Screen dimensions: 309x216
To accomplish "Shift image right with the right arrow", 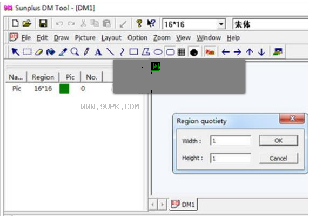I will pyautogui.click(x=238, y=52).
